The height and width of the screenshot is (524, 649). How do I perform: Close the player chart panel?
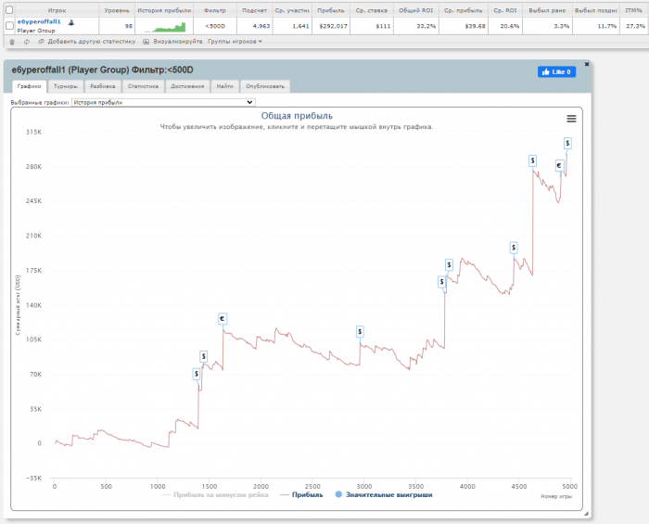point(587,64)
